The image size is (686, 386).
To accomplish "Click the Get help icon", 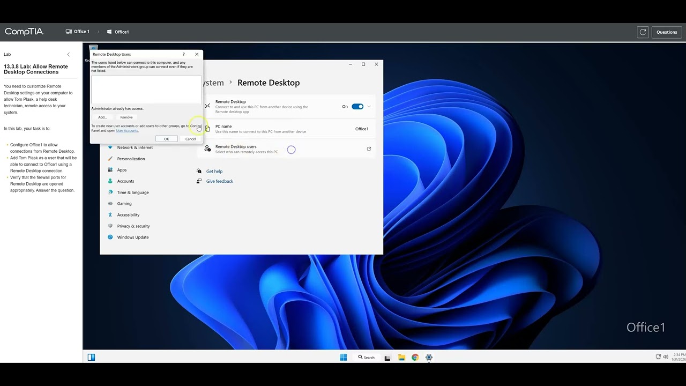I will tap(199, 172).
